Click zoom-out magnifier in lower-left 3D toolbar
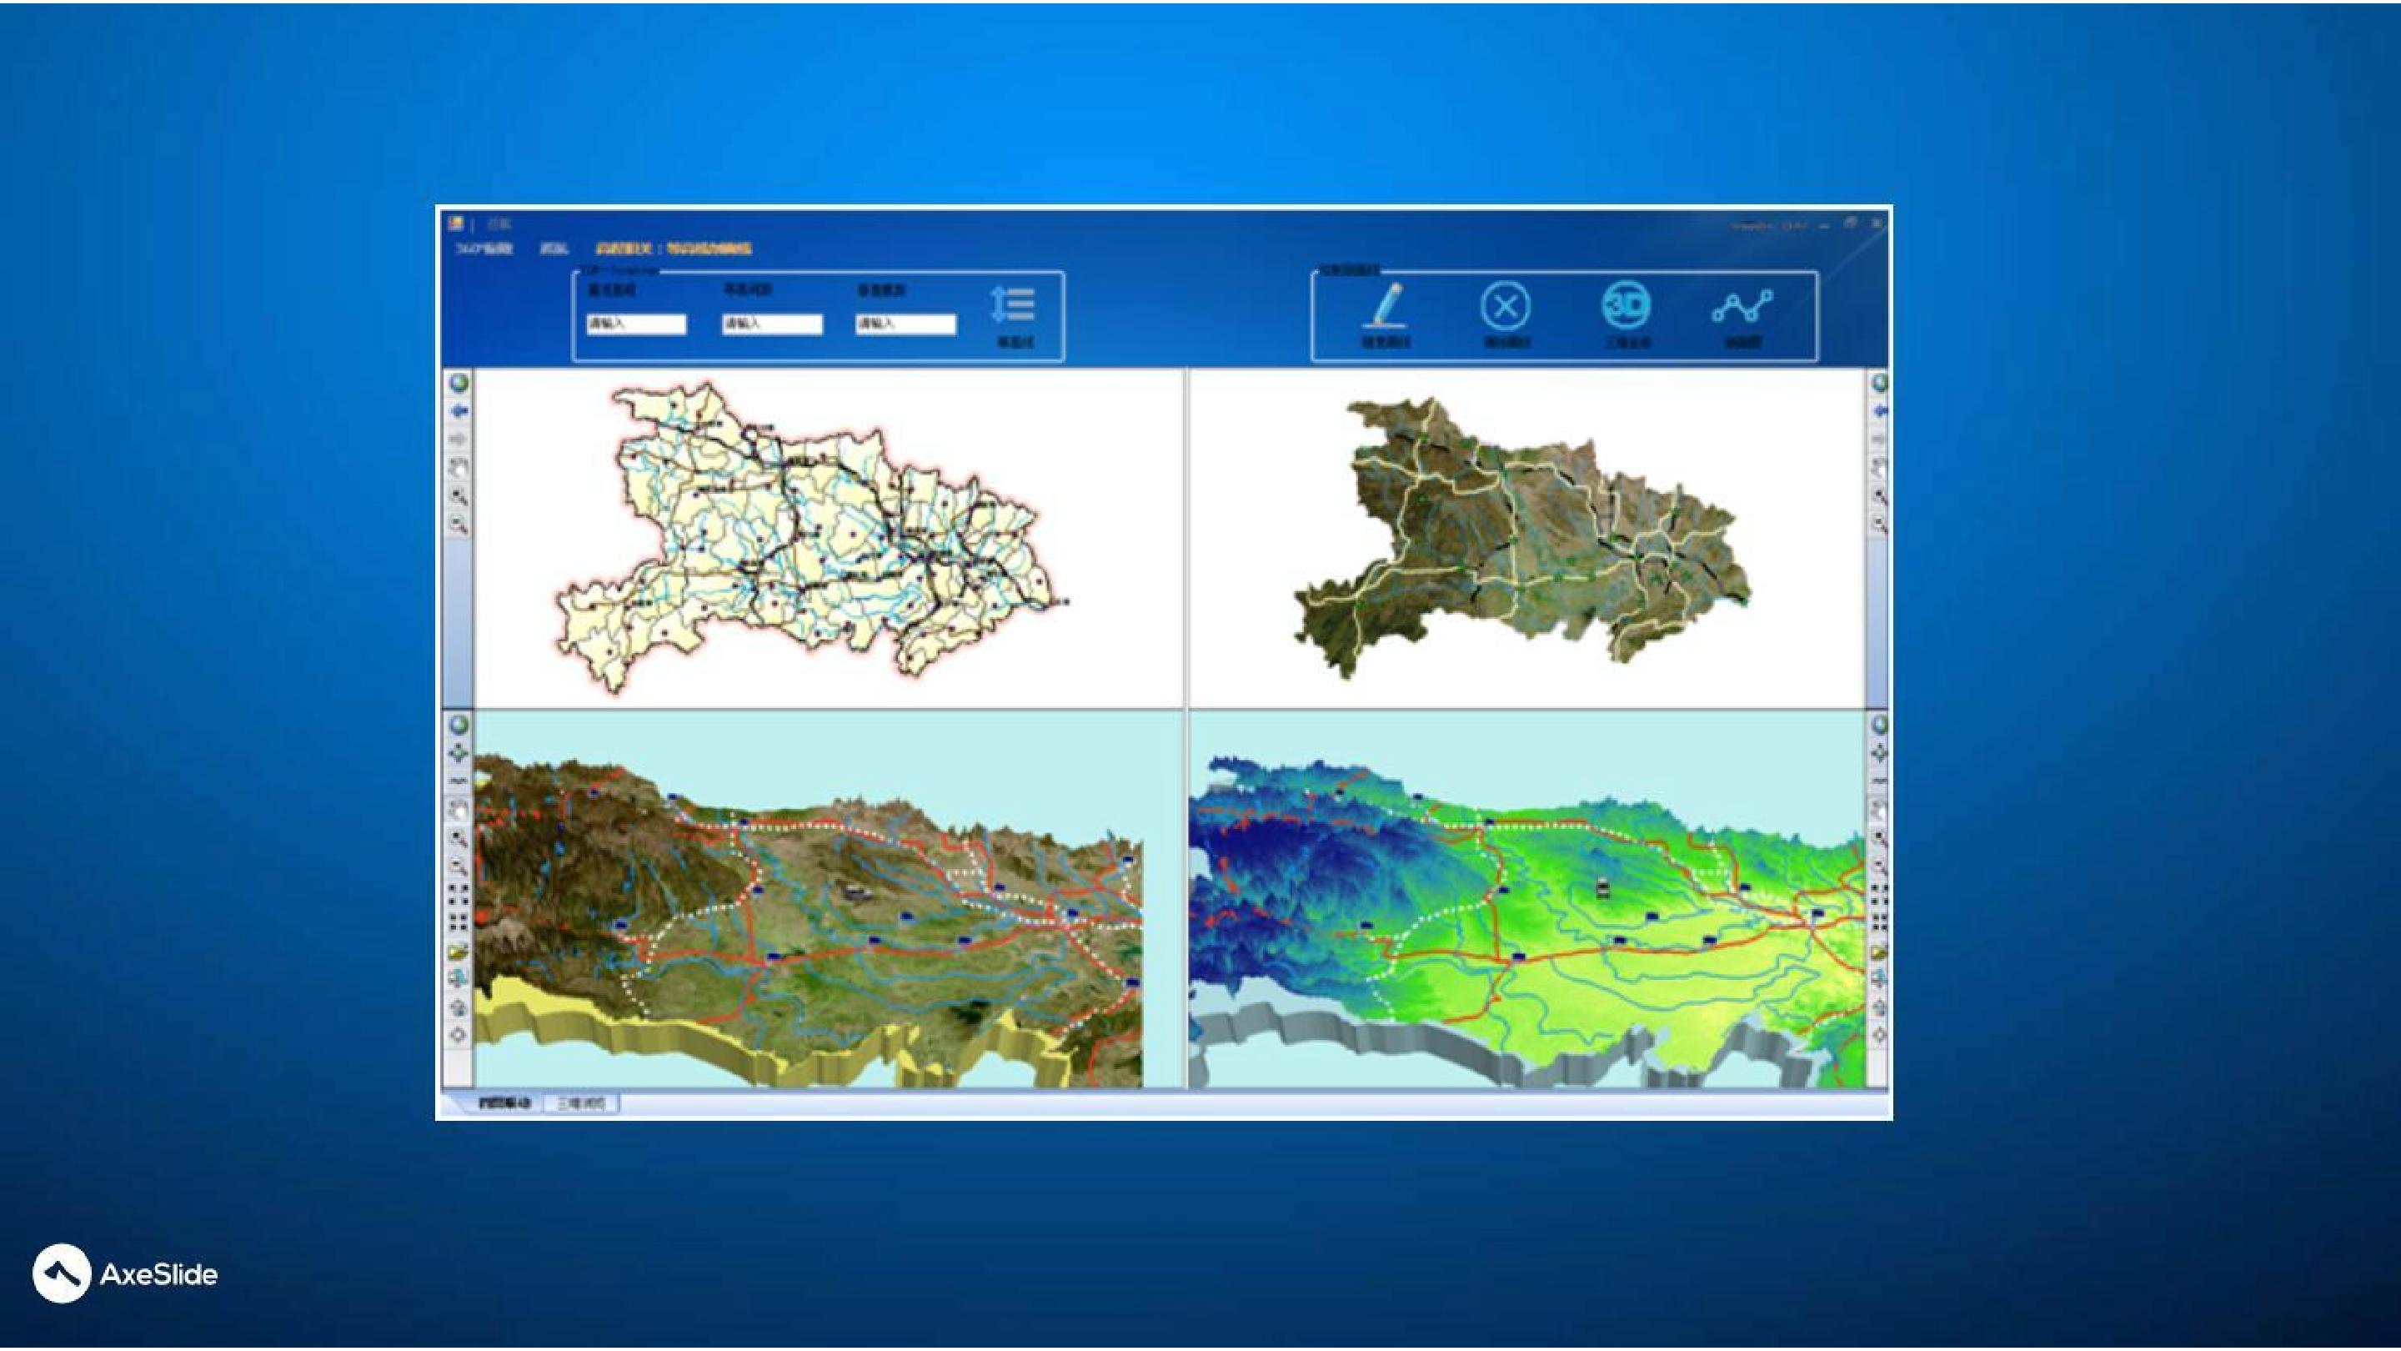 pyautogui.click(x=459, y=866)
